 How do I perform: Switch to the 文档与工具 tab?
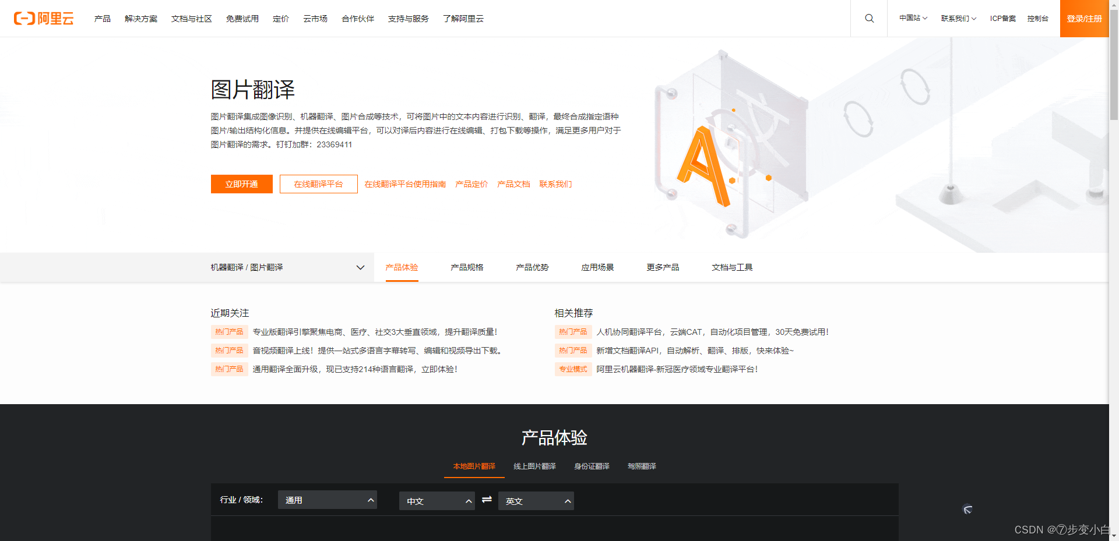(x=732, y=267)
